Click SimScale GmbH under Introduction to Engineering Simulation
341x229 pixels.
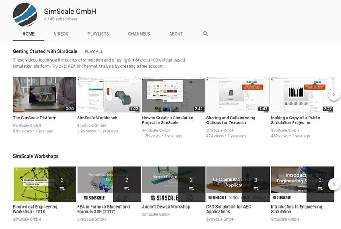click(x=285, y=219)
